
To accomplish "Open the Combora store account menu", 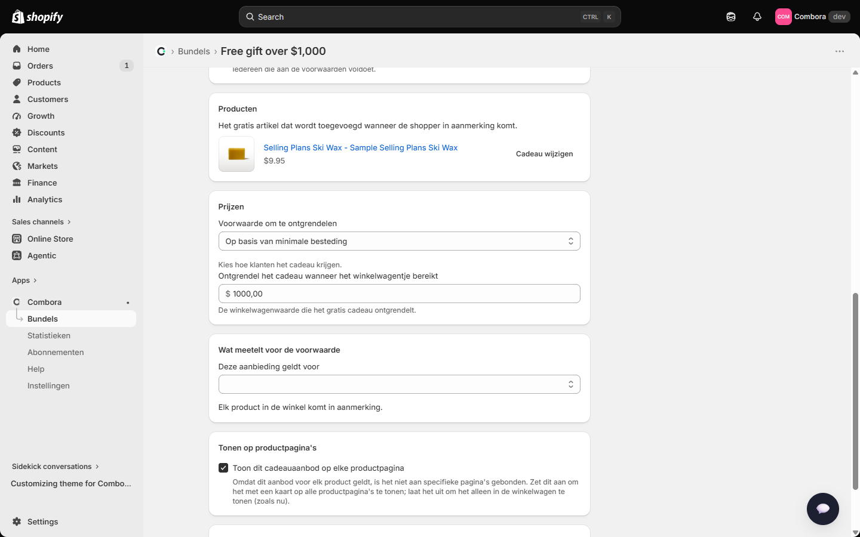I will 812,17.
